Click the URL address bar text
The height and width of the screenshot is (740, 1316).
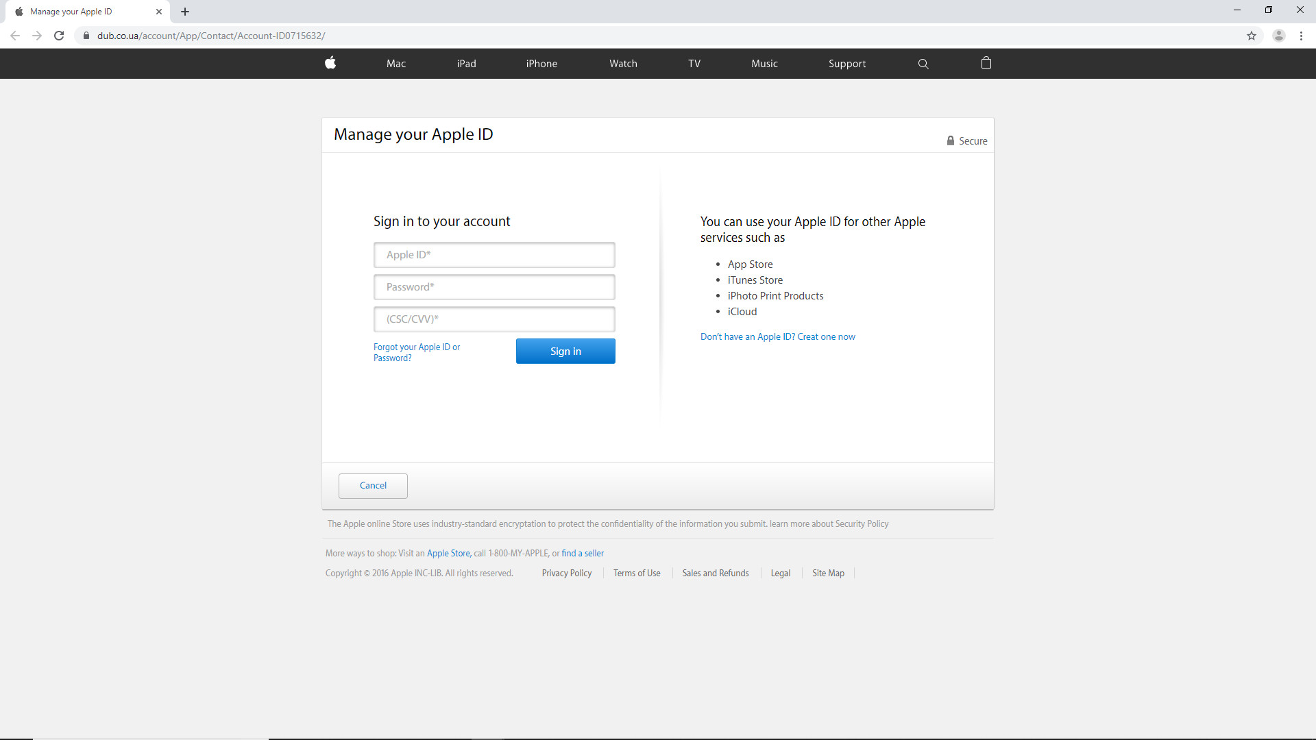tap(211, 36)
